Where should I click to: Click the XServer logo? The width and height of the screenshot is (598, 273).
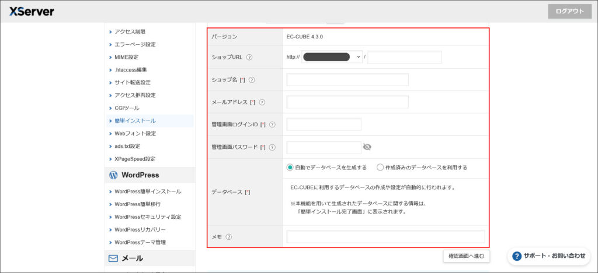[32, 12]
